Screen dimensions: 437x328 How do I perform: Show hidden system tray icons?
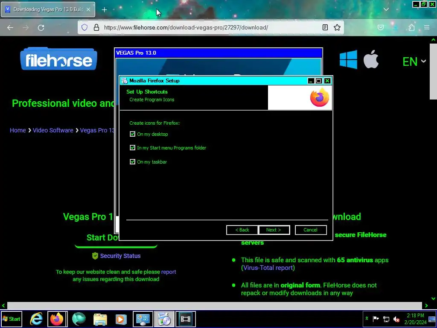point(367,319)
